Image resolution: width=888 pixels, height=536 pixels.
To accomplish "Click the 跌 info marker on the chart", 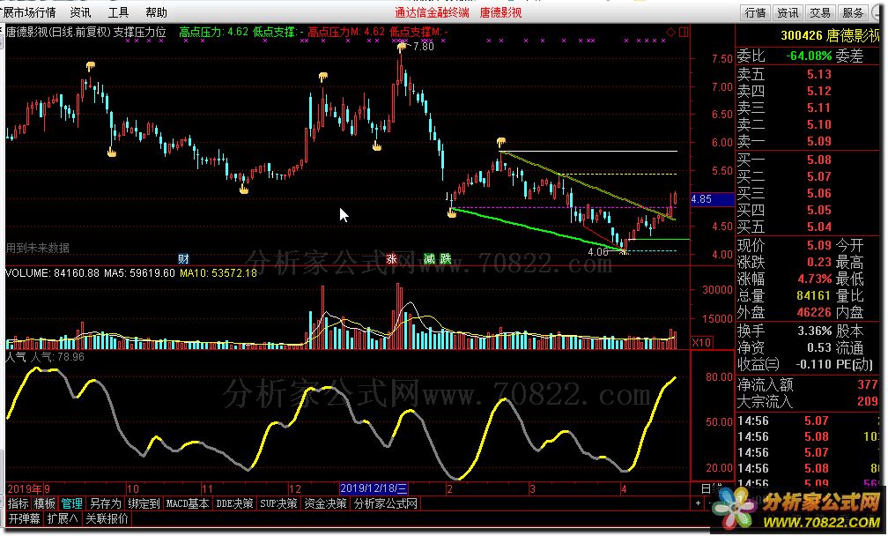I will pos(446,259).
